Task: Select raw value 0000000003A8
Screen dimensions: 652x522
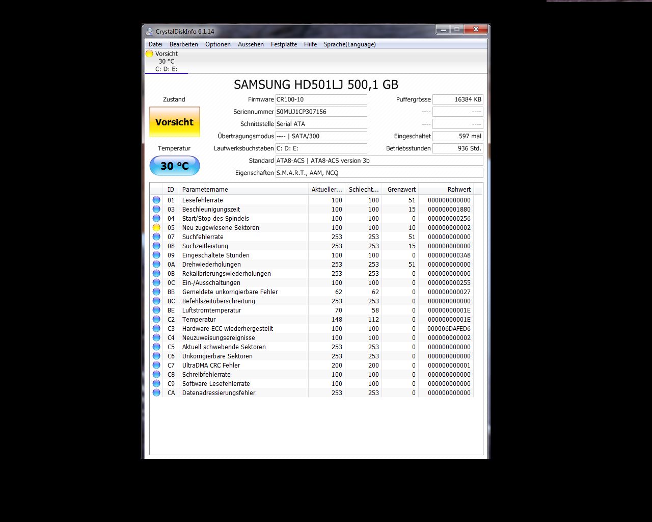Action: [x=449, y=255]
